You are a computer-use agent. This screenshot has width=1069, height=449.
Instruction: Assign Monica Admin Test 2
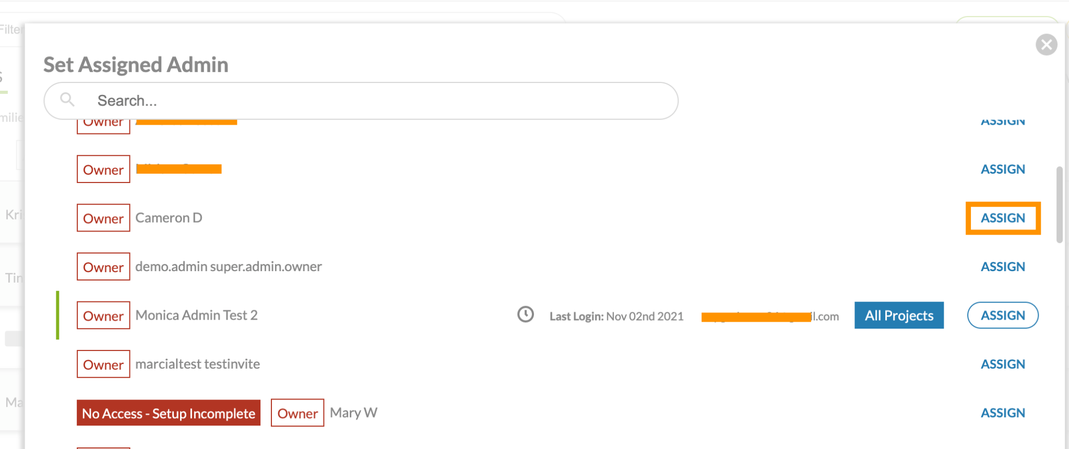tap(1003, 315)
